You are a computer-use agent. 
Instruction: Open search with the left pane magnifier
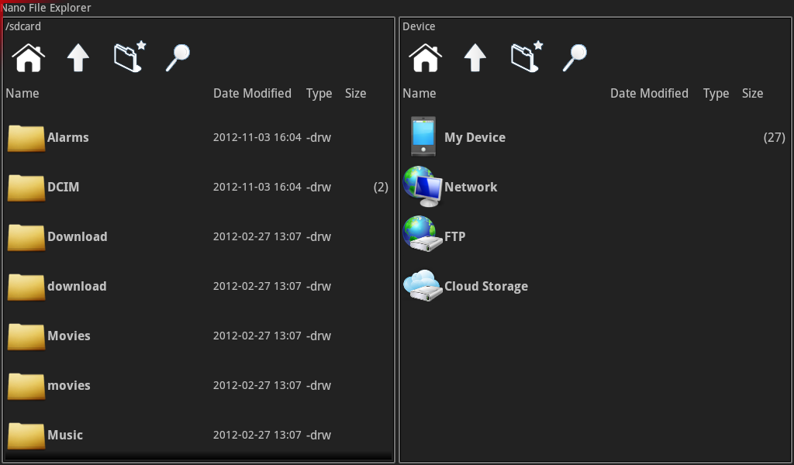point(177,57)
